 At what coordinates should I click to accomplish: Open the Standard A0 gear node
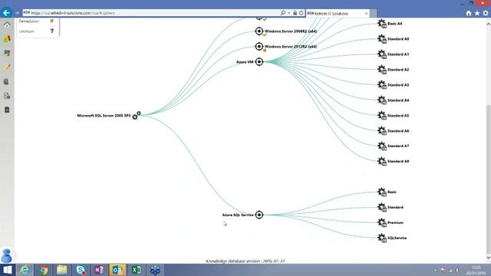[x=382, y=39]
